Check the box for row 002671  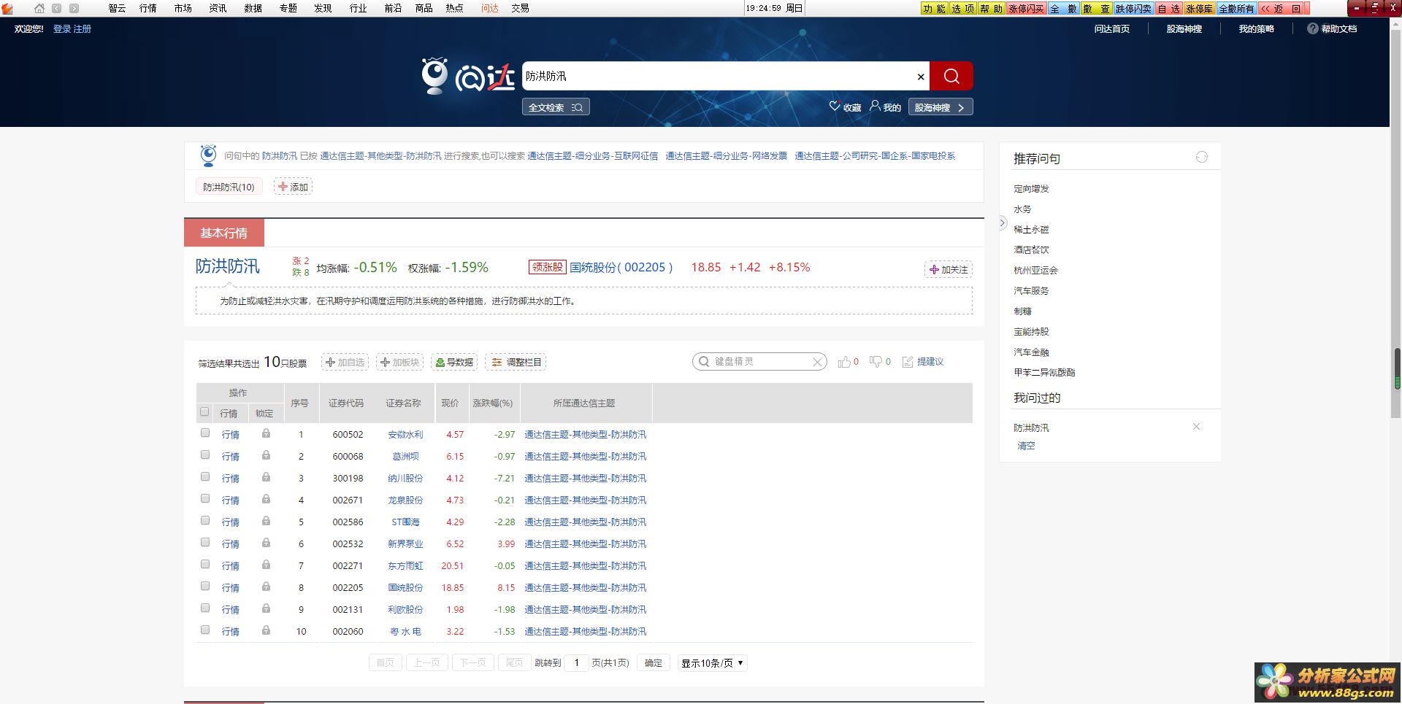205,498
